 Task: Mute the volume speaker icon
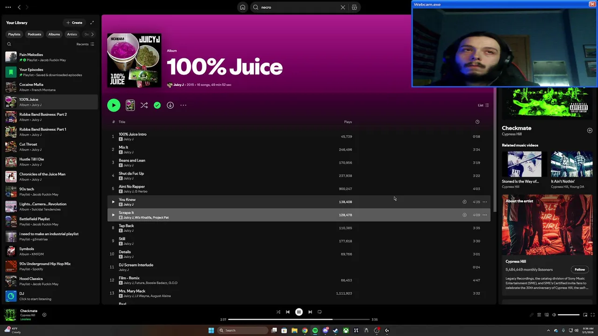[x=555, y=315]
